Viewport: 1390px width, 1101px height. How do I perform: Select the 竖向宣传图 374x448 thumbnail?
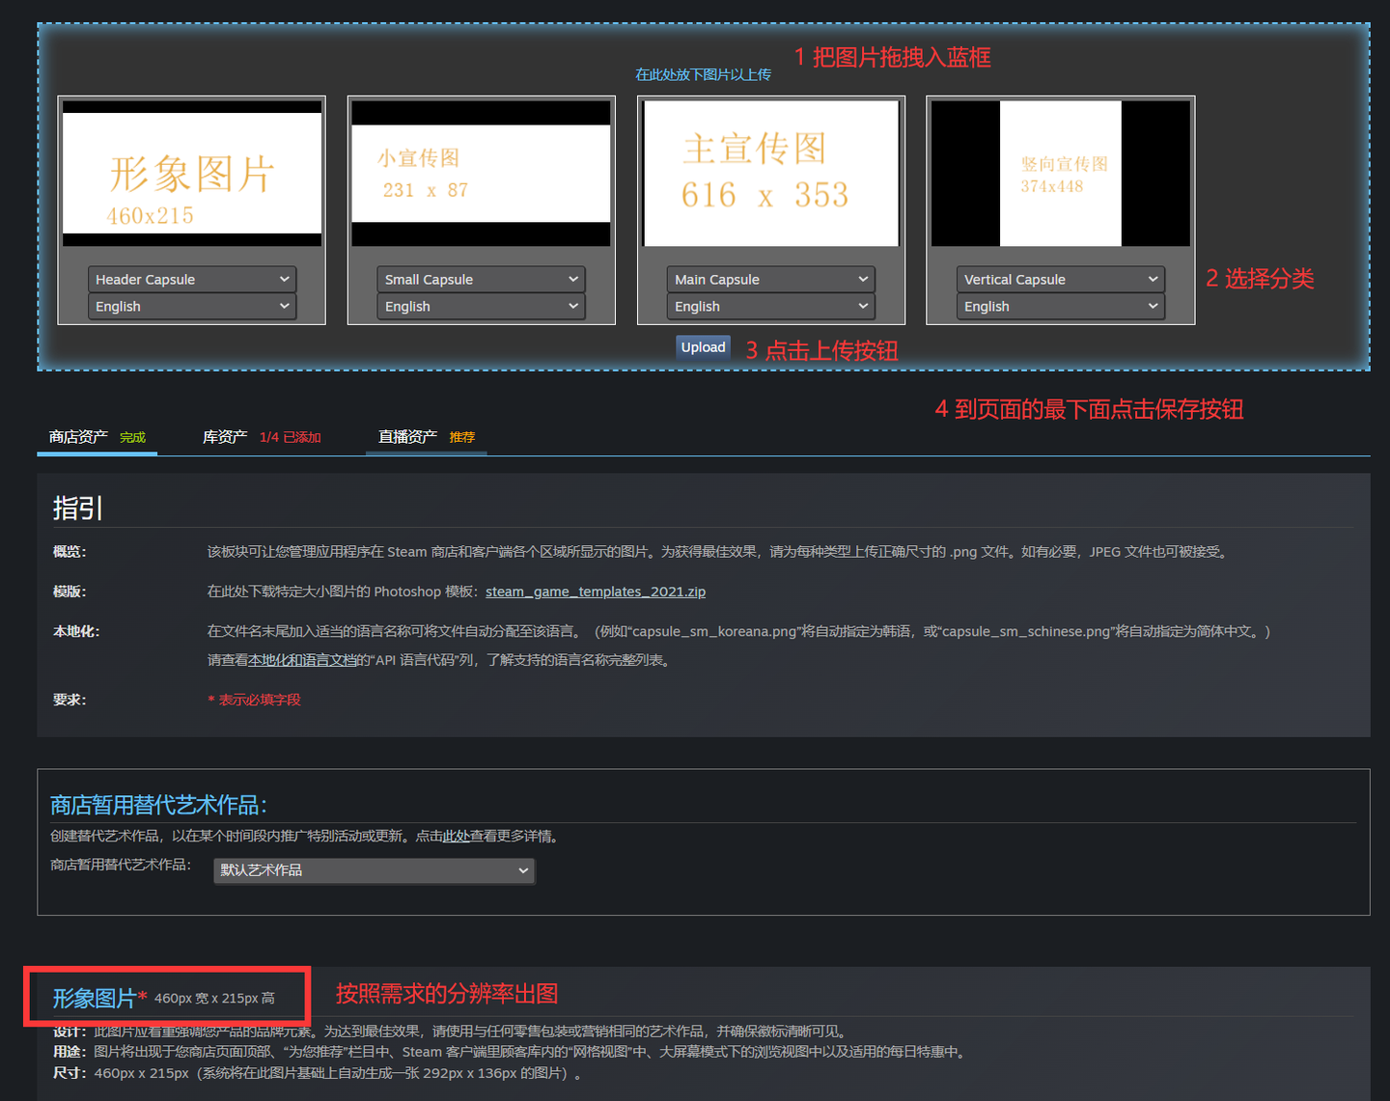1060,174
